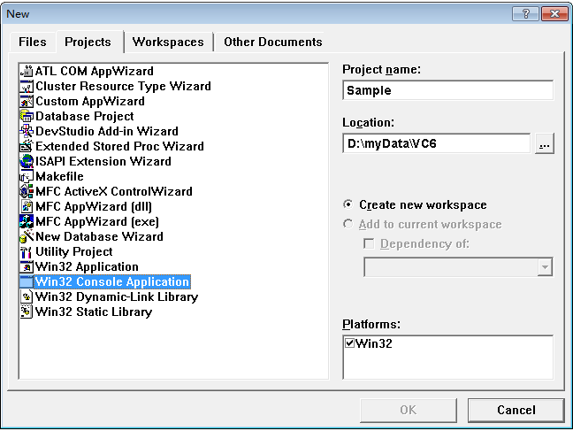
Task: Open the Other Documents tab
Action: point(273,42)
